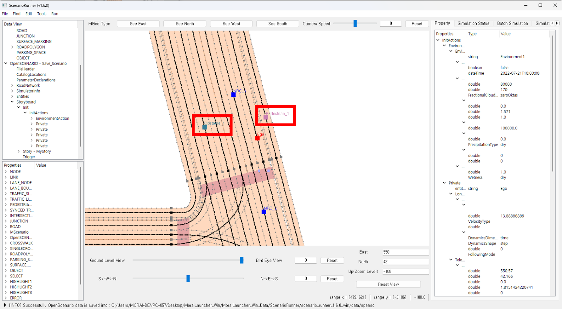Select the blue NPC_1 marker on map
562x309 pixels.
(x=233, y=95)
